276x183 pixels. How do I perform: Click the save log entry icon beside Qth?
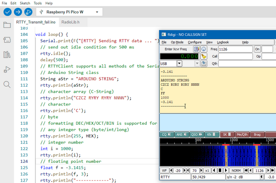point(204,63)
